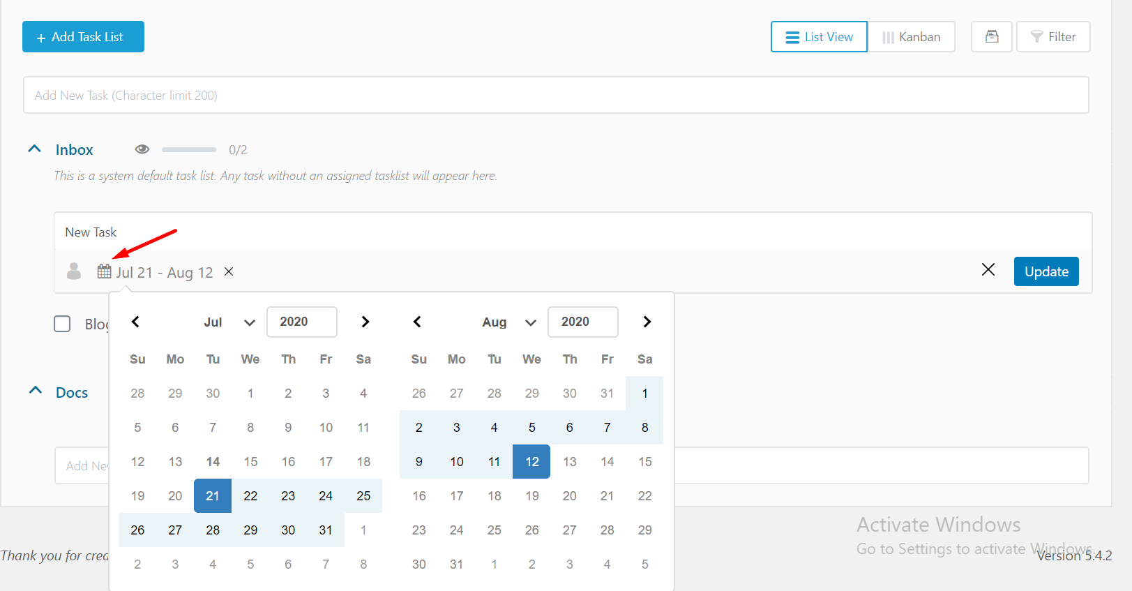1132x591 pixels.
Task: Click the Jul 21 - Aug 12 date text
Action: coord(165,272)
